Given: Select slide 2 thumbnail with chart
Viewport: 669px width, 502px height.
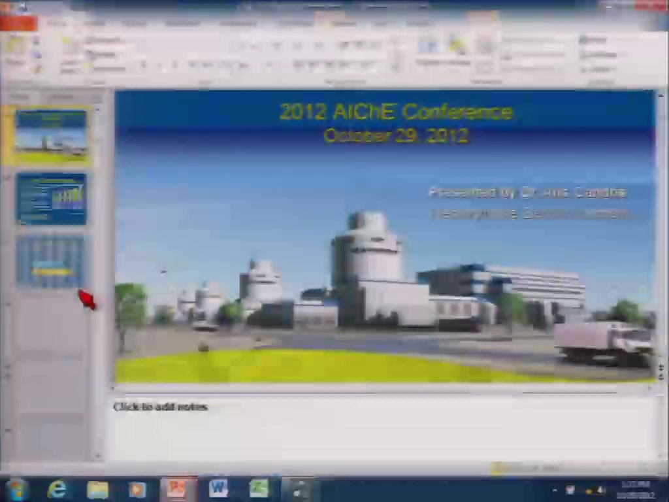Looking at the screenshot, I should click(51, 199).
